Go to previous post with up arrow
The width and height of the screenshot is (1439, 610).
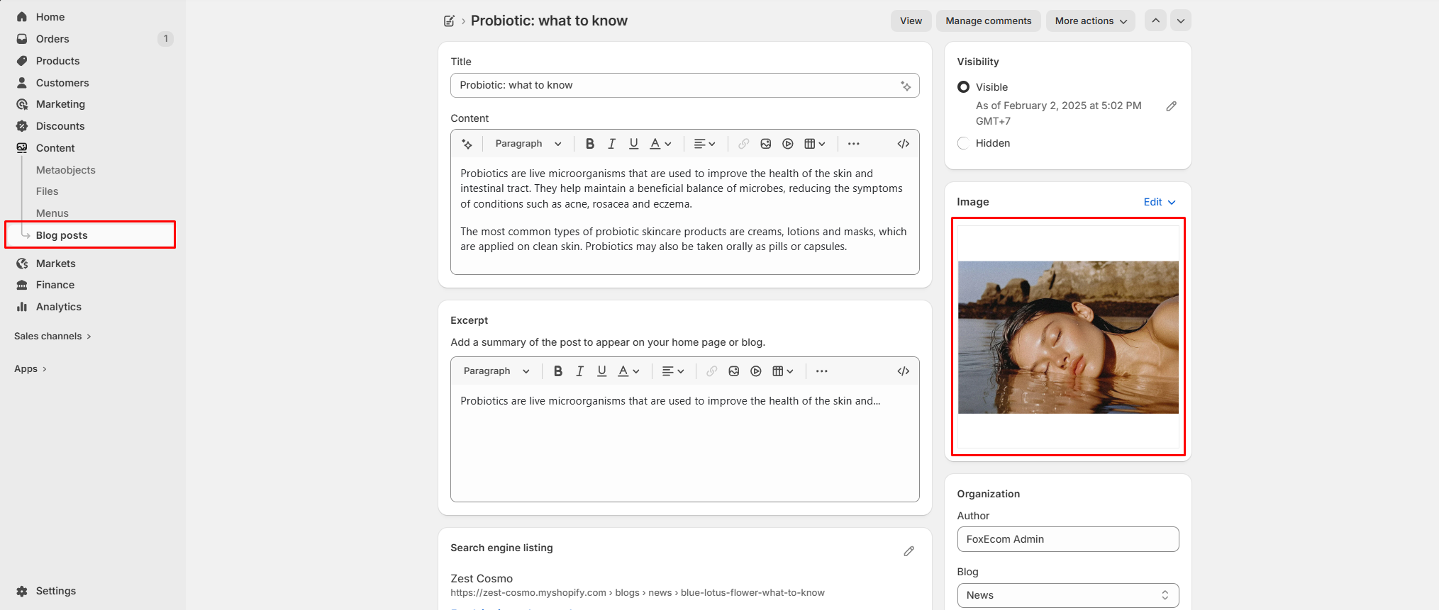click(x=1155, y=21)
